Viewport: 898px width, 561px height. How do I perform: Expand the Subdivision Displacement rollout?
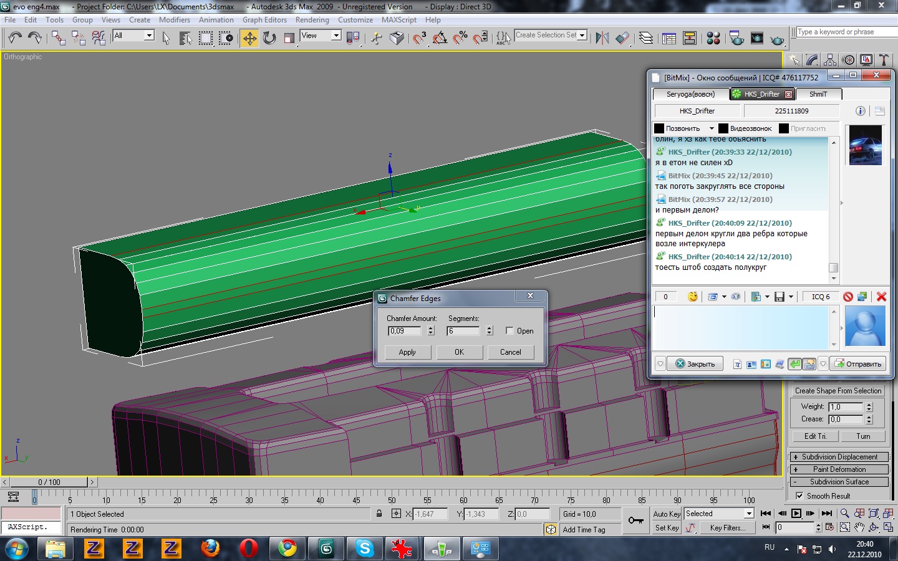pos(839,457)
